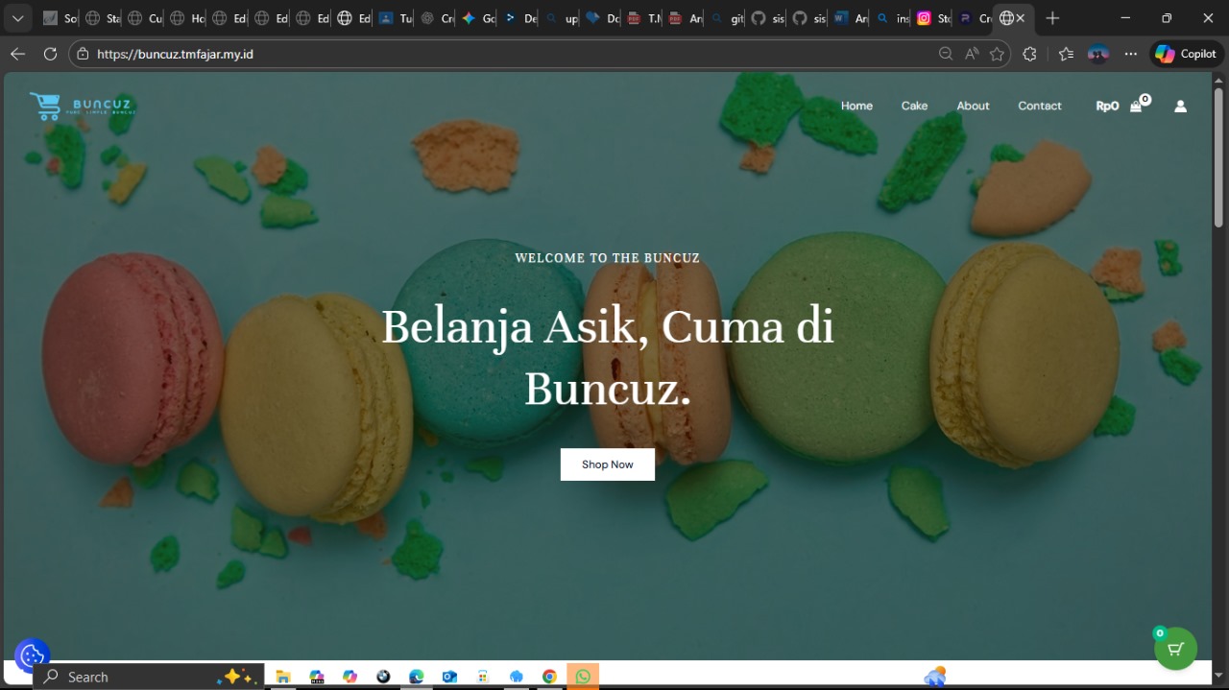This screenshot has height=690, width=1229.
Task: Open the Favorites list button
Action: (x=1066, y=54)
